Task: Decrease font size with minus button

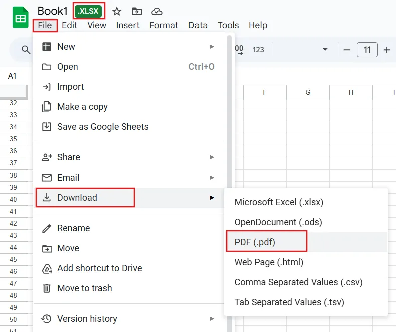Action: click(x=347, y=50)
